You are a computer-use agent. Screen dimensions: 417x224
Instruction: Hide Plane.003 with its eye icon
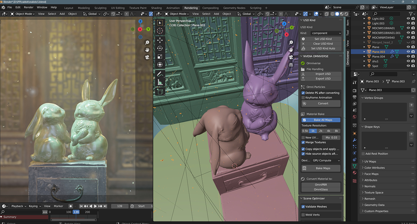point(408,52)
